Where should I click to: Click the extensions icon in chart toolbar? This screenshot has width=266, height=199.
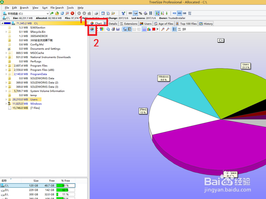coord(179,29)
